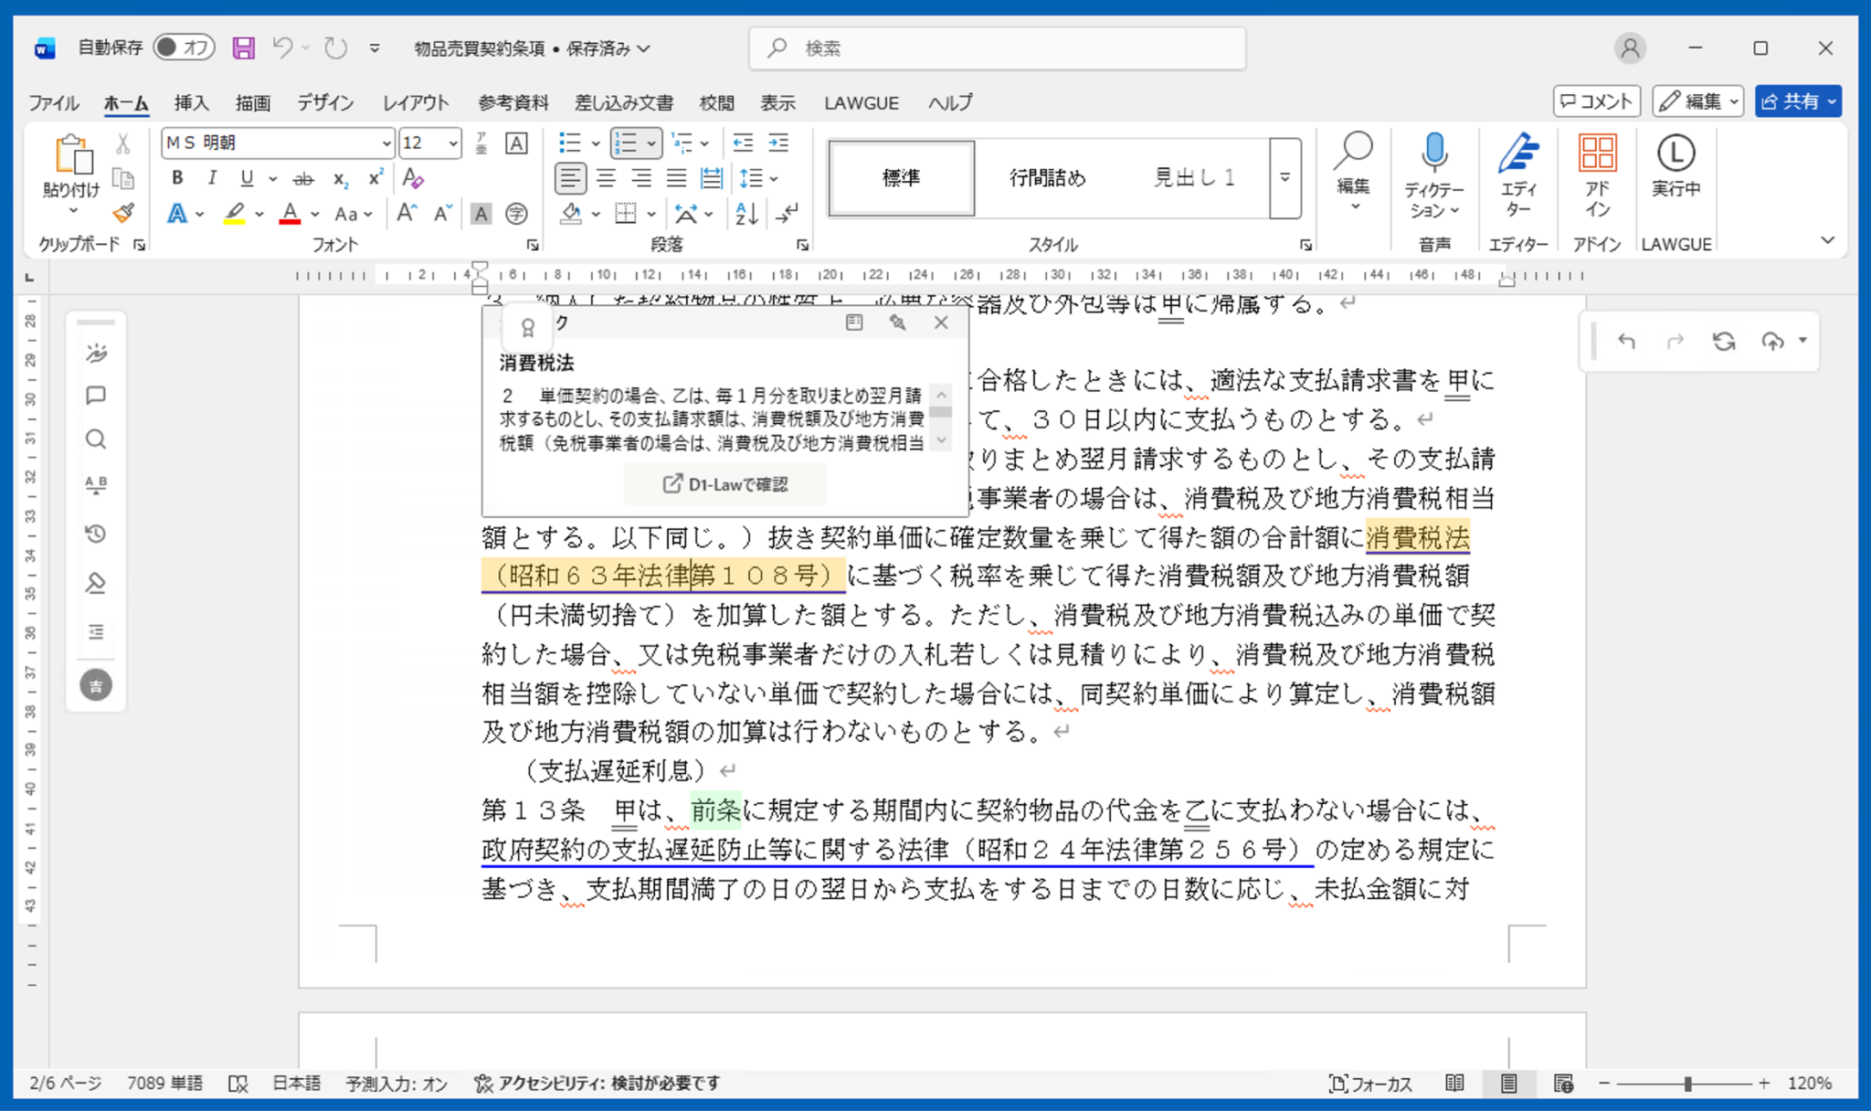Screen dimensions: 1871x1111
Task: Expand the font size dropdown
Action: (453, 143)
